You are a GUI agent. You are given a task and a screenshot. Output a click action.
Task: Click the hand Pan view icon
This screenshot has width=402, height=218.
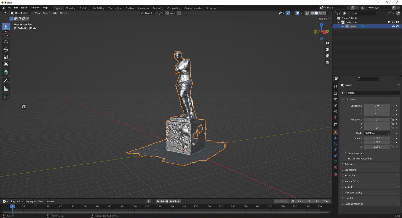tap(327, 50)
